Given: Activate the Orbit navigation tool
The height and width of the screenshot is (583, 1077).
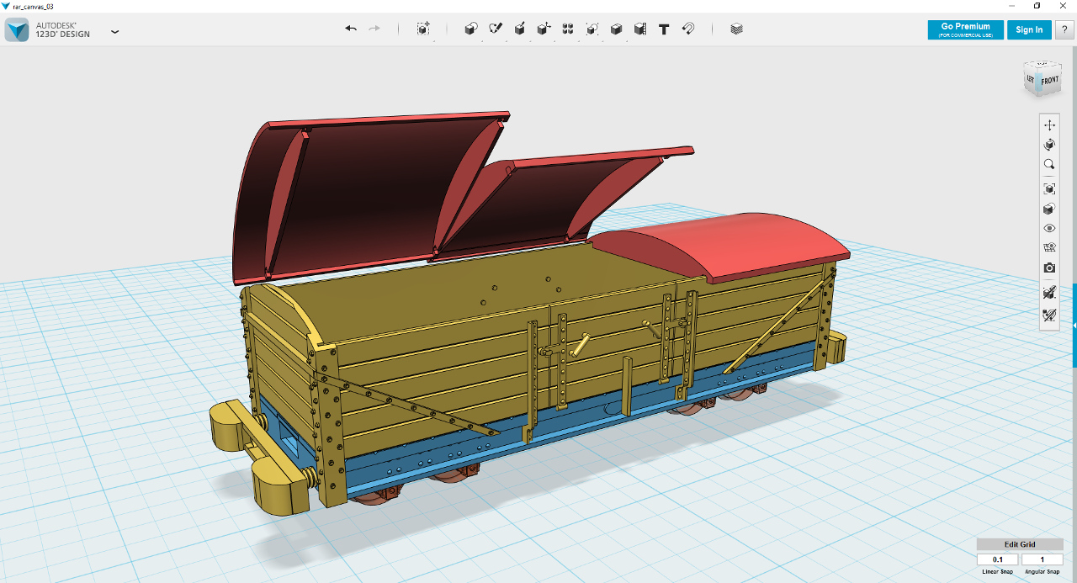Looking at the screenshot, I should click(1049, 145).
